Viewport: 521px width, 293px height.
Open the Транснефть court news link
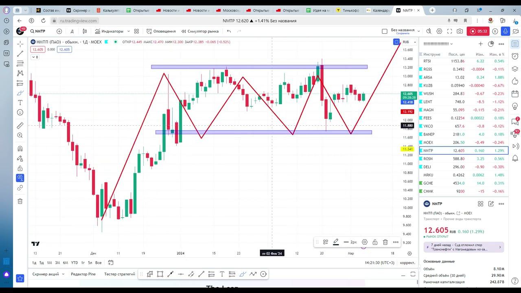click(464, 247)
